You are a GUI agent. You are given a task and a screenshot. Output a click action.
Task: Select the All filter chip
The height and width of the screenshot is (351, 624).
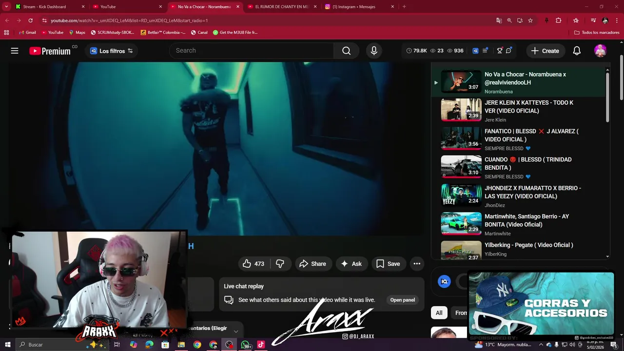pos(439,313)
